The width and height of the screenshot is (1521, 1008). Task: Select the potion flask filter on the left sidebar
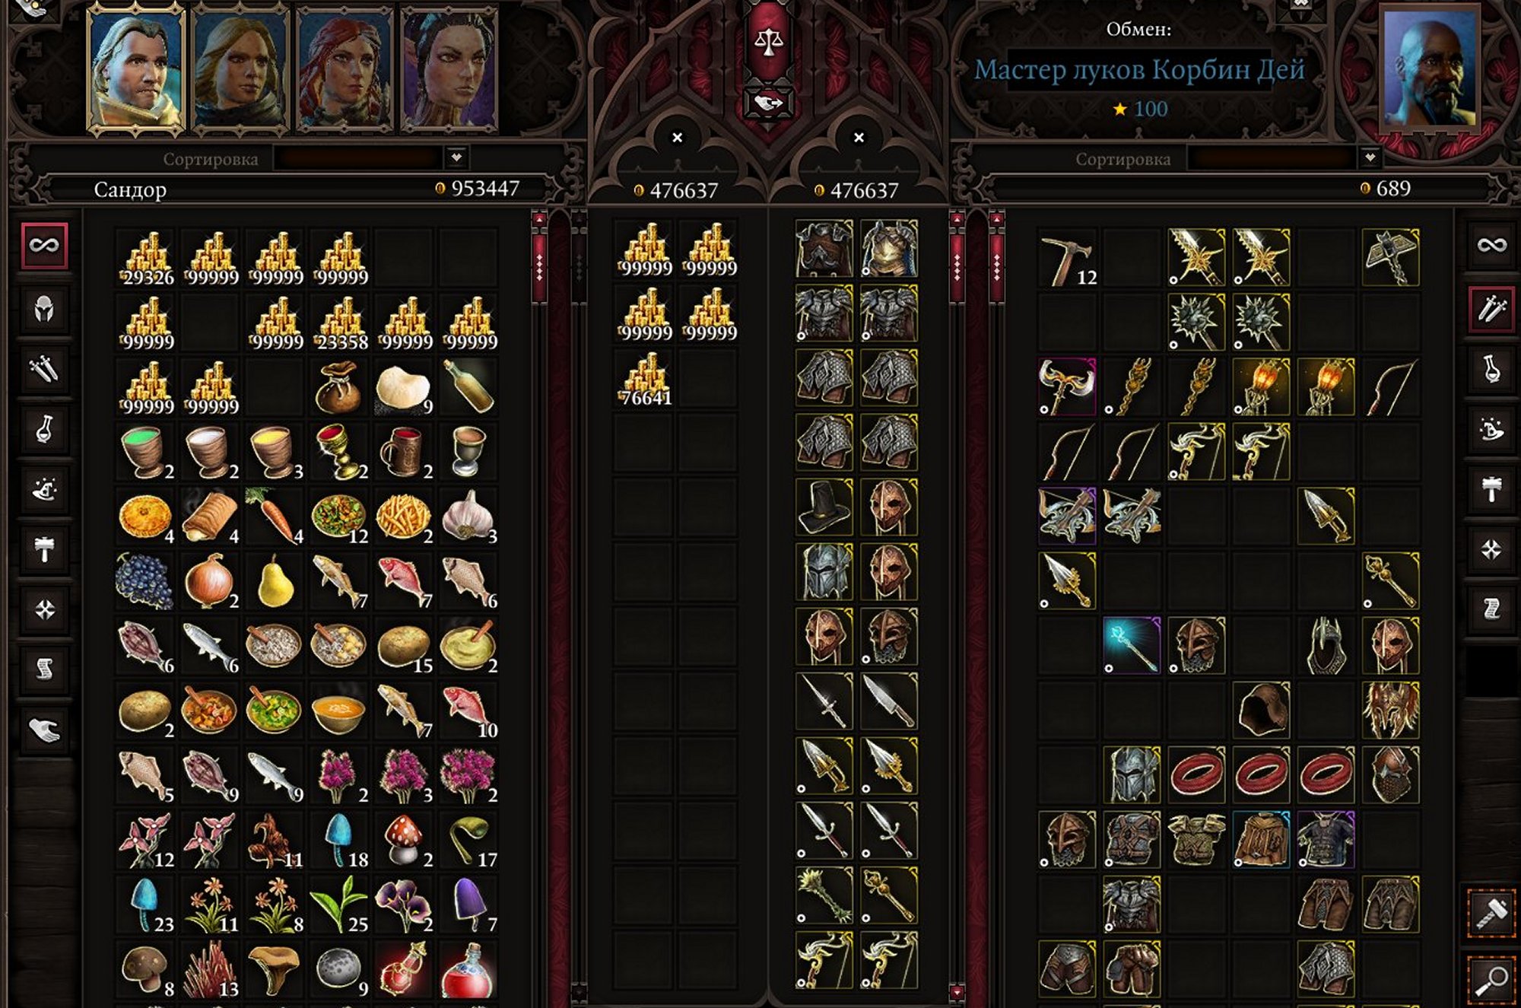[x=44, y=430]
